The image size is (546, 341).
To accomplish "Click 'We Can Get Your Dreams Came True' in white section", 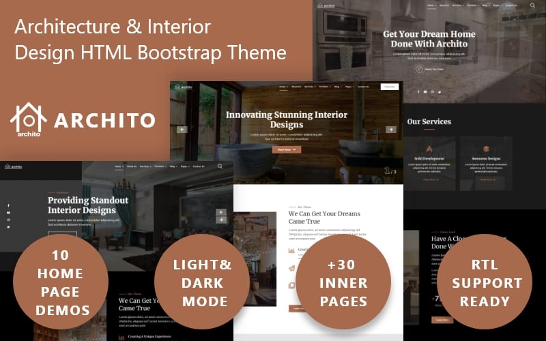I will tap(324, 218).
